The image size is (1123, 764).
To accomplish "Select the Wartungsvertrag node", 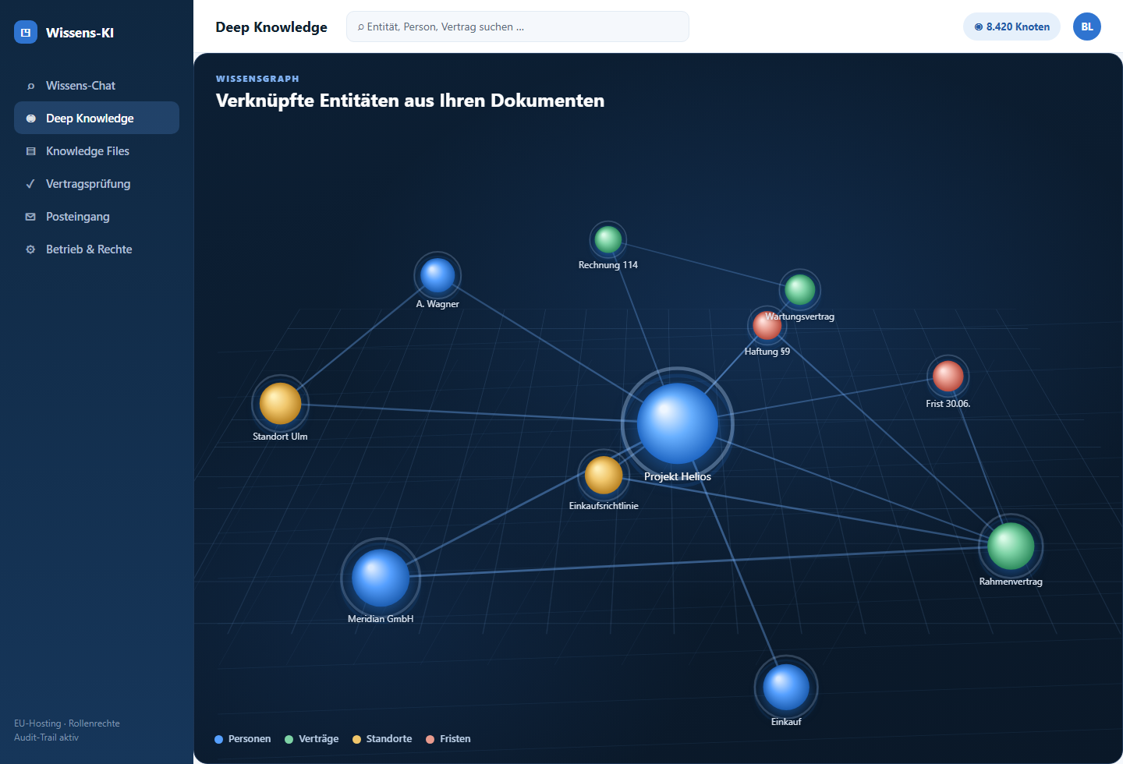I will point(799,290).
